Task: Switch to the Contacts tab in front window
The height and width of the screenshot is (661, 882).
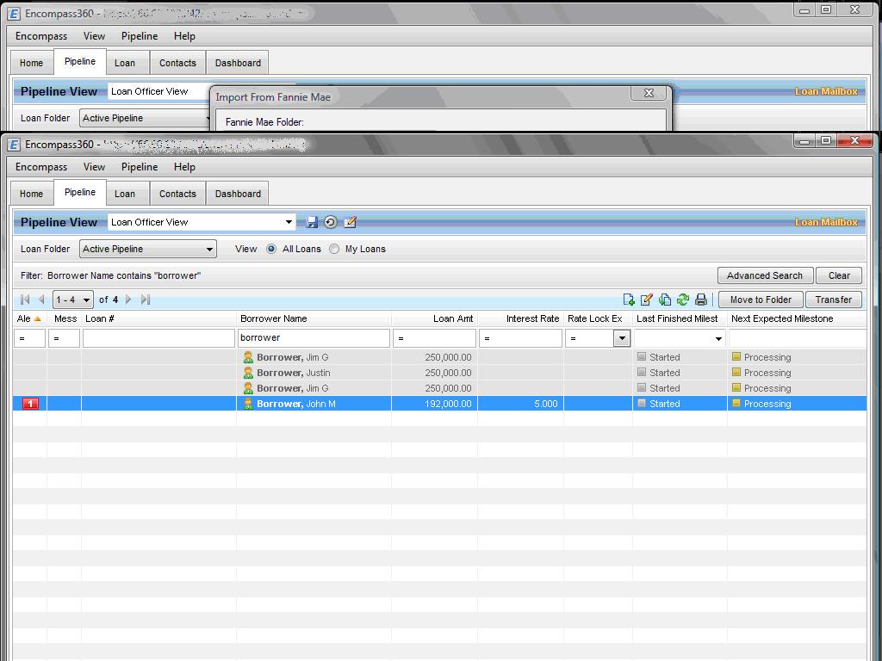Action: point(177,194)
